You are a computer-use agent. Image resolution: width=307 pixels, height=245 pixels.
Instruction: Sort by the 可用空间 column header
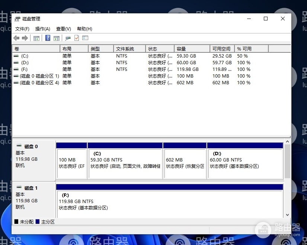(x=222, y=49)
